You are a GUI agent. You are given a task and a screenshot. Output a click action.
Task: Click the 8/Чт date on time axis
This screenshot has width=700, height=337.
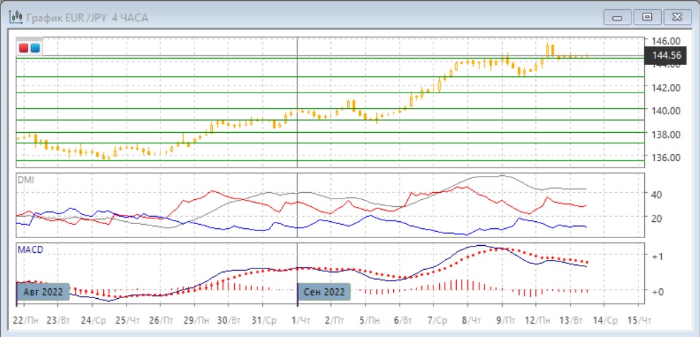[x=470, y=321]
